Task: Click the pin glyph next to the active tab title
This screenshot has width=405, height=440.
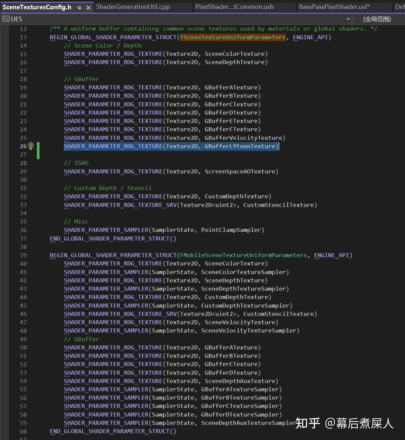Action: tap(79, 7)
